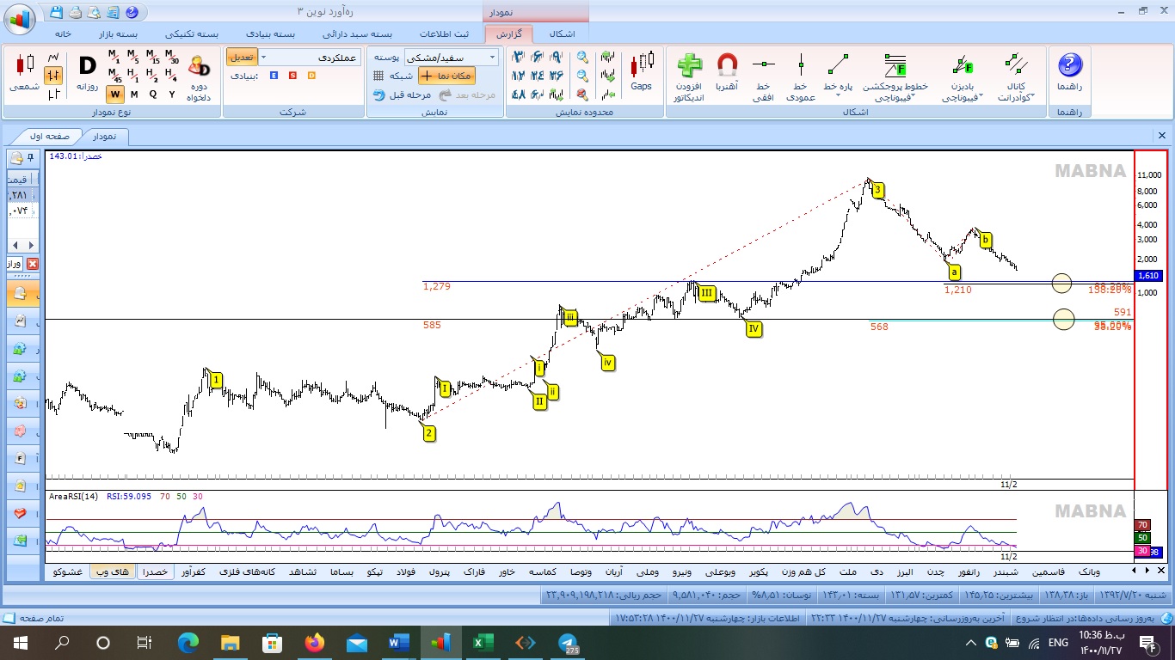The width and height of the screenshot is (1175, 660).
Task: Switch to the اشکال ribbon tab
Action: (x=562, y=34)
